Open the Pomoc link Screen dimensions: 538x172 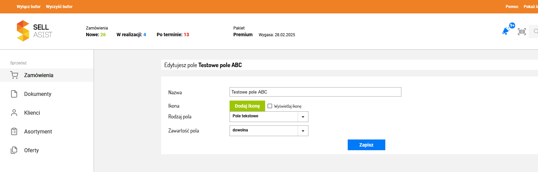click(x=512, y=7)
